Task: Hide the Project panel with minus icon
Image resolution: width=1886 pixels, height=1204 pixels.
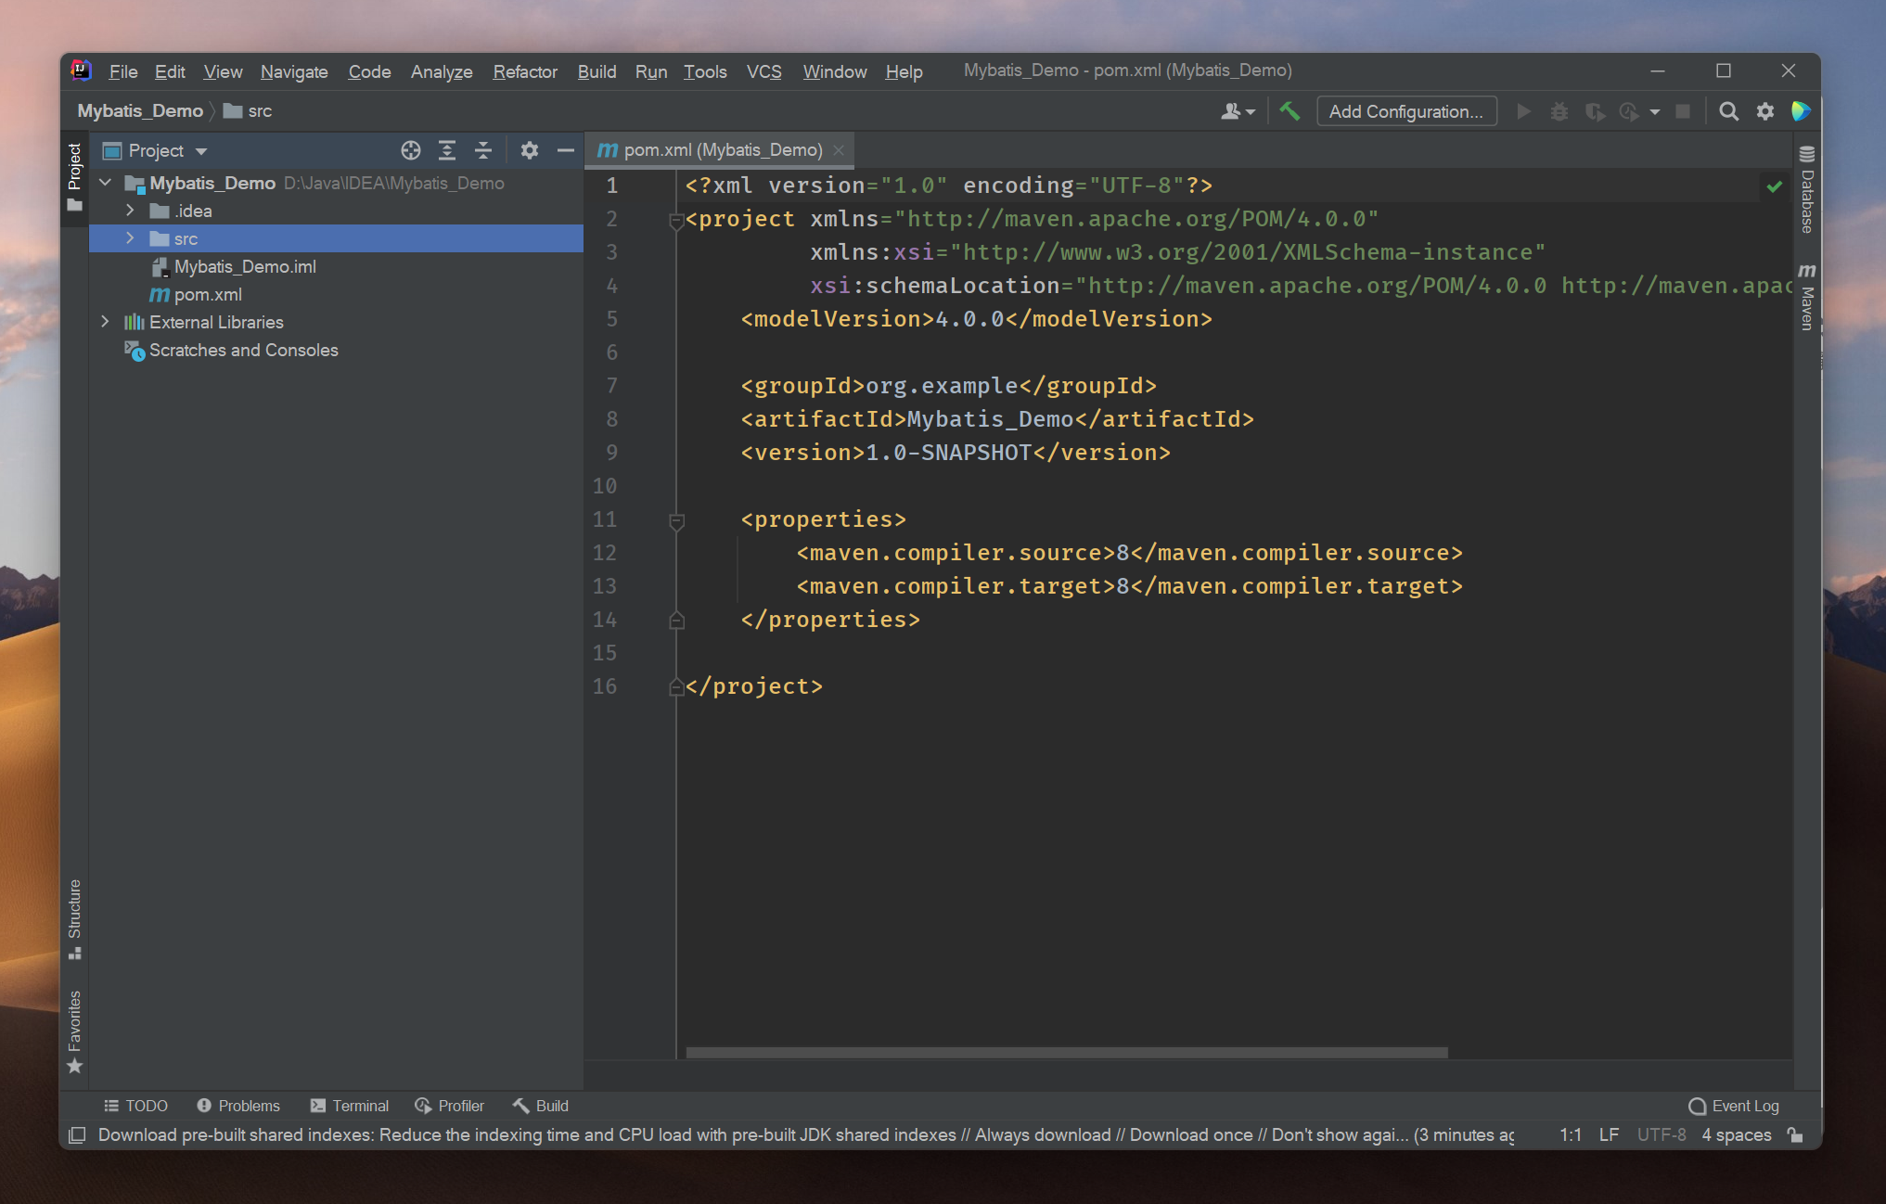Action: coord(565,150)
